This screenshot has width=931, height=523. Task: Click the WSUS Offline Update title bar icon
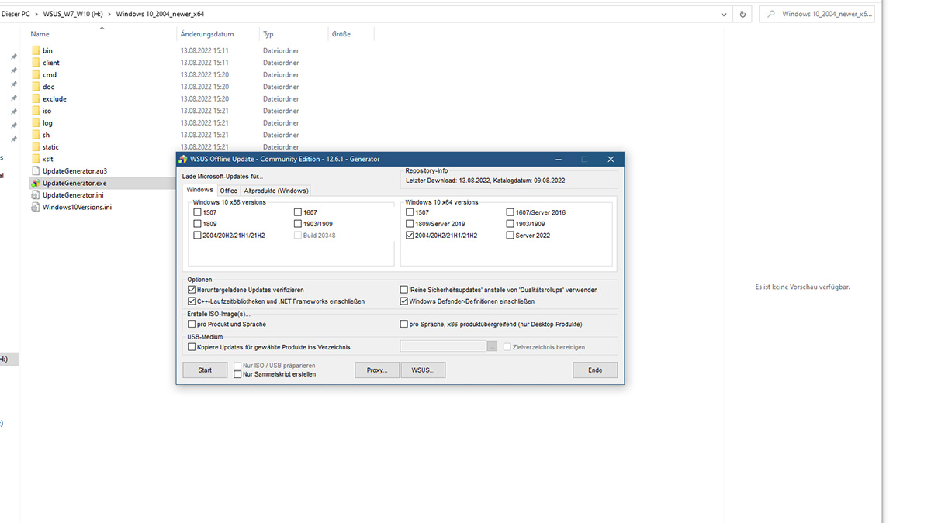[183, 159]
